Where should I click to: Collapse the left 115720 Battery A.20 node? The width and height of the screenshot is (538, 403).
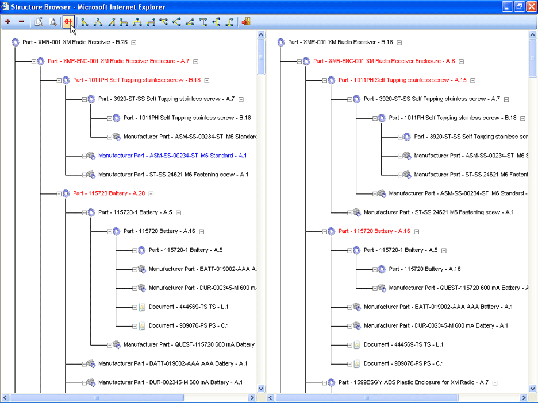59,194
